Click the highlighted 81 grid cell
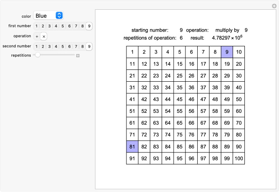 (132, 147)
